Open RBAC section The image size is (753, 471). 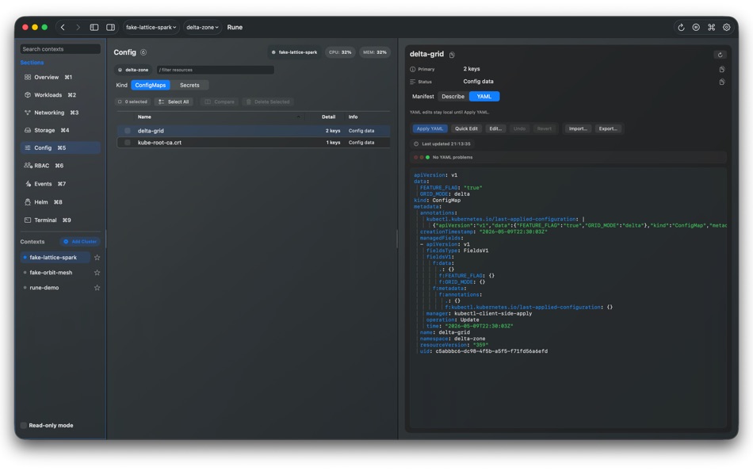60,166
